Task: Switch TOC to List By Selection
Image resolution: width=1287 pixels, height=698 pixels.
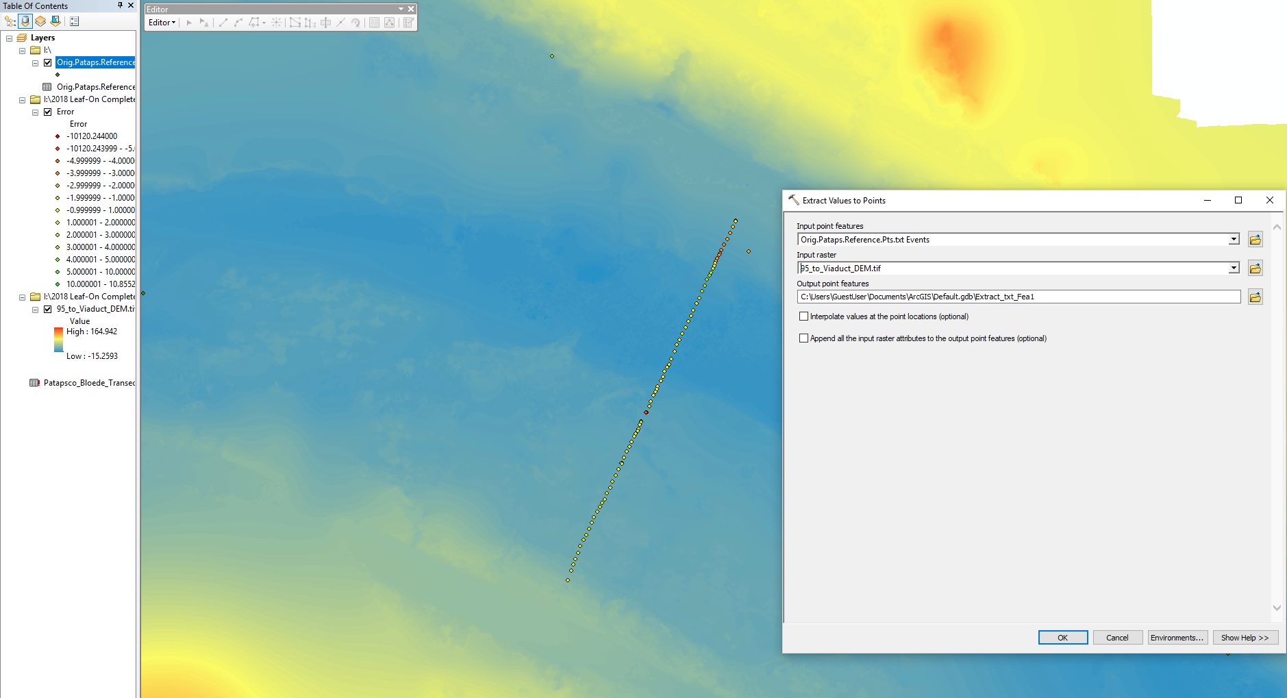Action: [55, 21]
